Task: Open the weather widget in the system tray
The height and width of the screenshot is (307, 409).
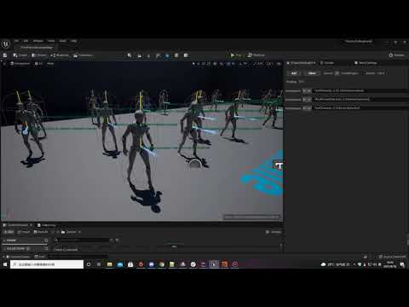Action: (x=335, y=264)
